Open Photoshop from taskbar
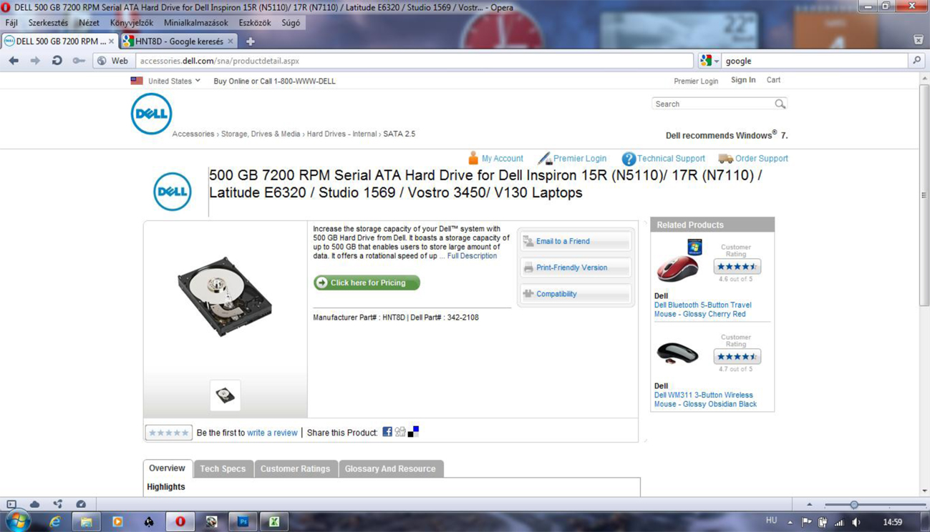930x532 pixels. pyautogui.click(x=243, y=522)
